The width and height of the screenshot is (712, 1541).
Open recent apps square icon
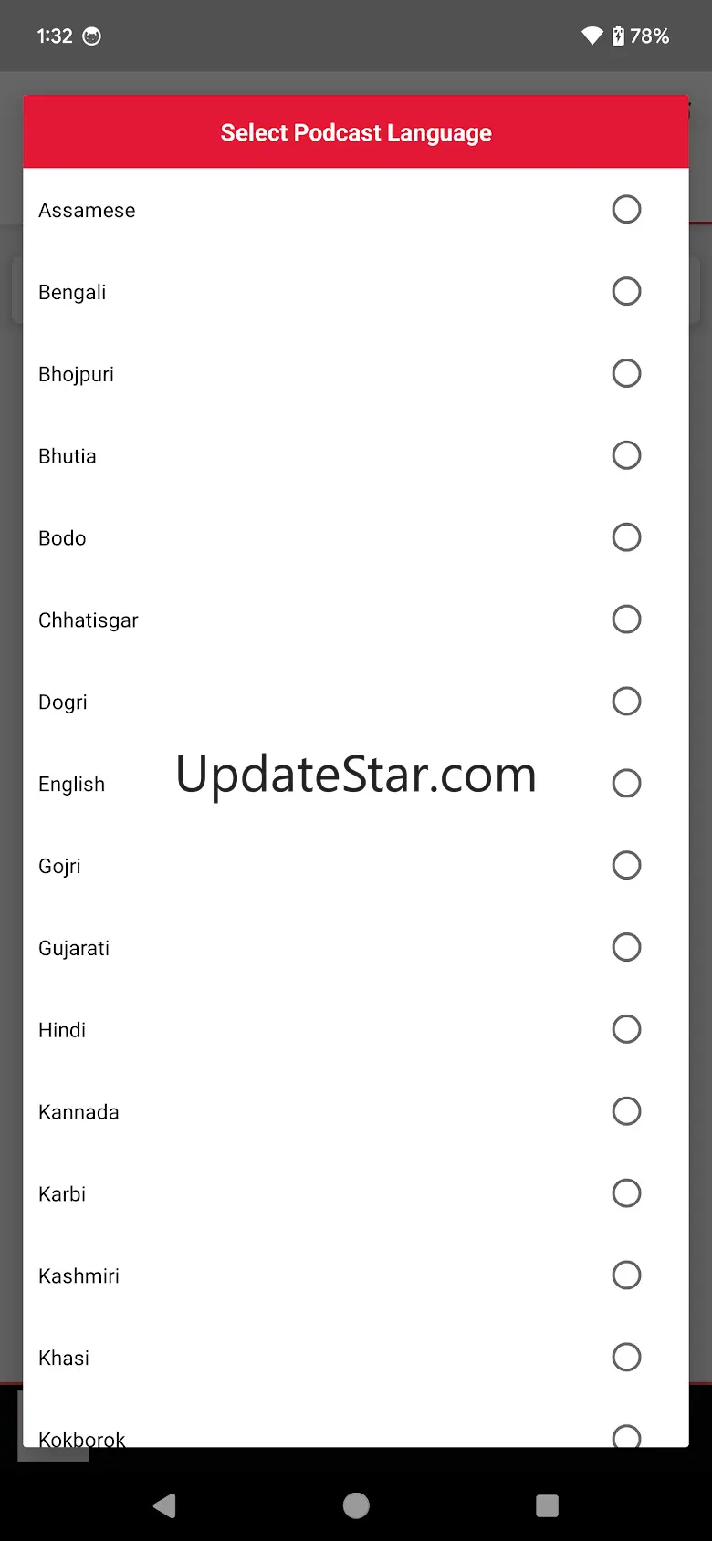tap(547, 1505)
